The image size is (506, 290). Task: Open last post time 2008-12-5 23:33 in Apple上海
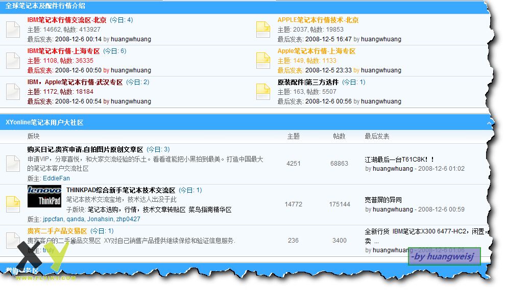[x=328, y=70]
